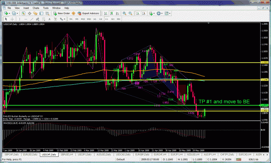This screenshot has height=163, width=271.
Task: Switch to the USDJPY,Daily chart tab
Action: coord(85,154)
